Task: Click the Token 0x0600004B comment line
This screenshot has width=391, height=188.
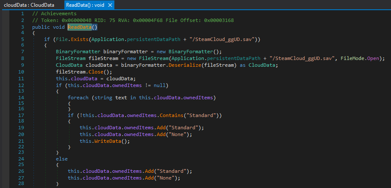Action: click(133, 20)
